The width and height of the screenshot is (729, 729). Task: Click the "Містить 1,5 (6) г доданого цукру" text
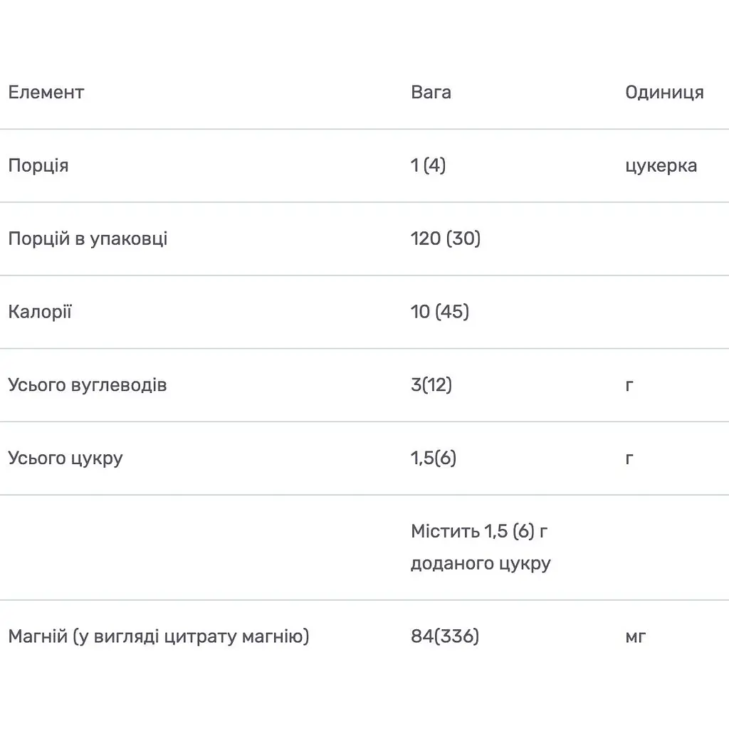[481, 547]
